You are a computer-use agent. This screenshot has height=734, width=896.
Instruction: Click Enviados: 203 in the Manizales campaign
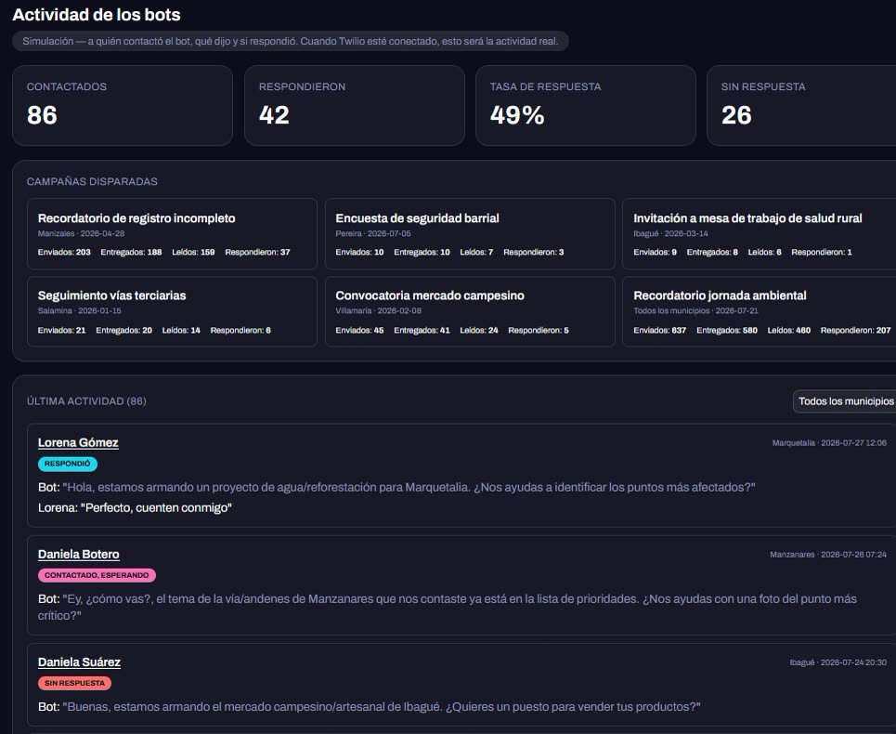(x=64, y=252)
